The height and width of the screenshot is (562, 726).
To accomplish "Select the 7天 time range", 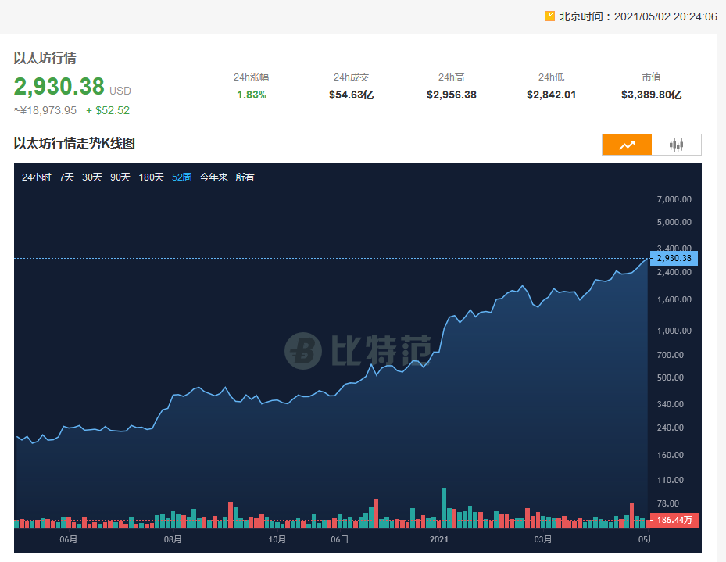I will [x=66, y=177].
